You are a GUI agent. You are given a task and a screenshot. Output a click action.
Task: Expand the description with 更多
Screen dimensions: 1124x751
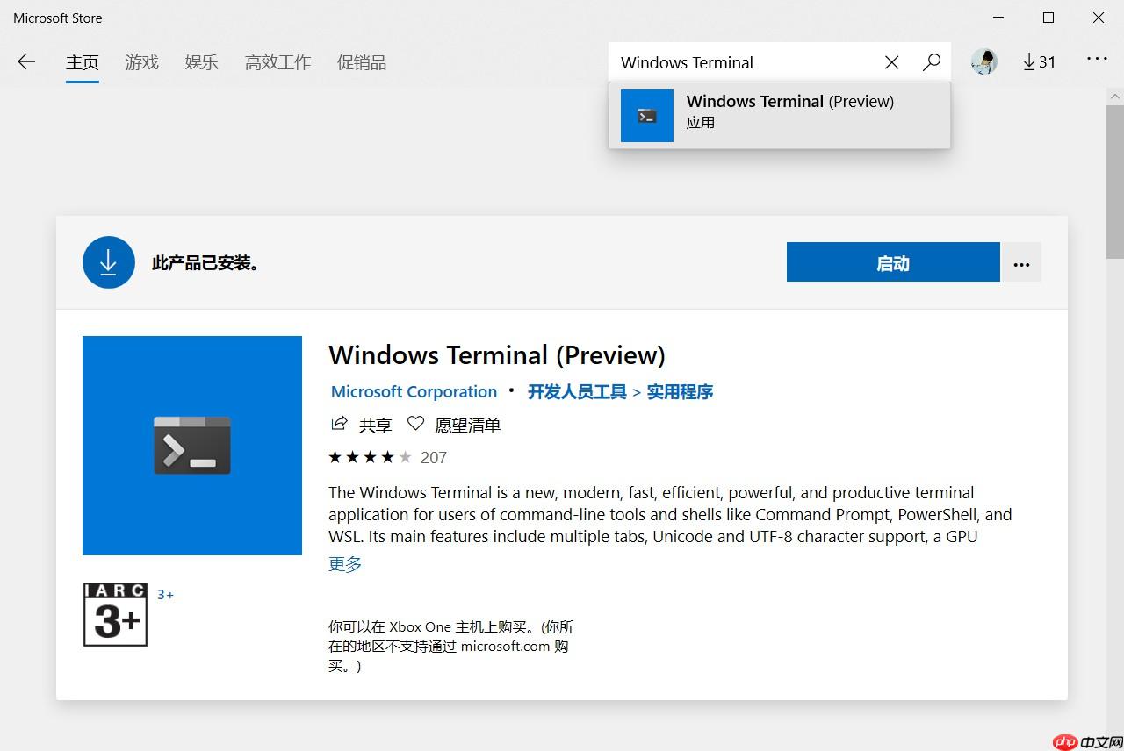(345, 563)
